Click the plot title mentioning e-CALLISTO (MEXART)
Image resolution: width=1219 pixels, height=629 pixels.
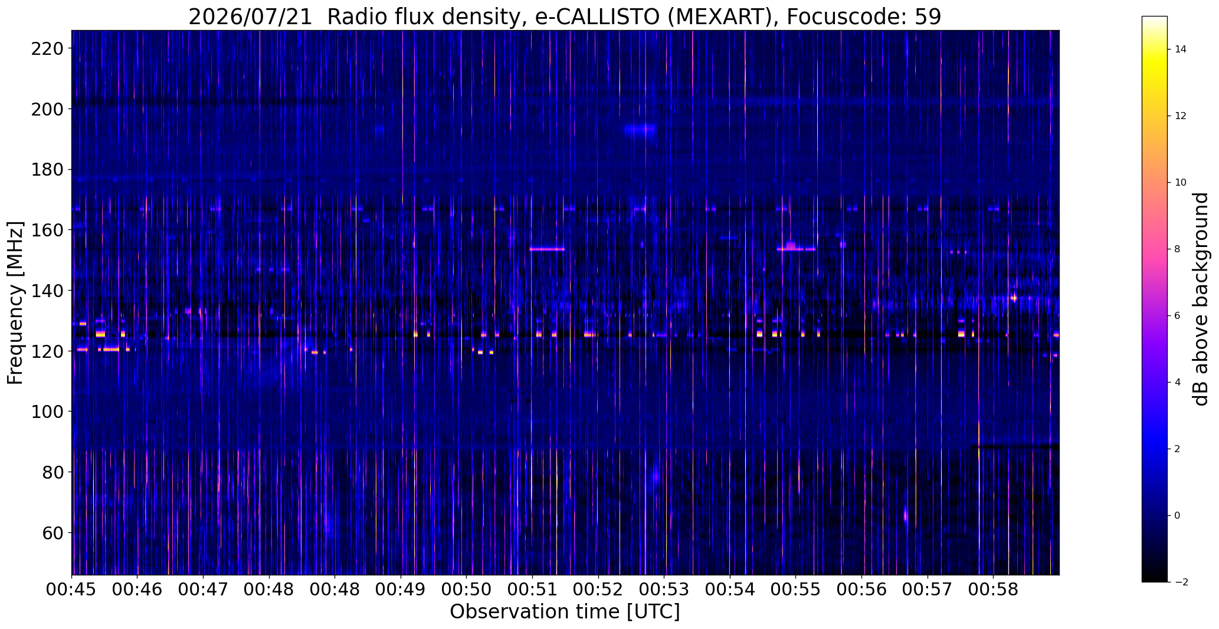click(x=565, y=17)
